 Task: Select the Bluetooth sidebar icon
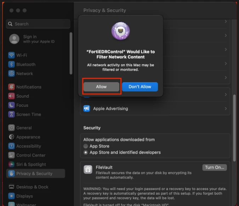click(x=11, y=64)
